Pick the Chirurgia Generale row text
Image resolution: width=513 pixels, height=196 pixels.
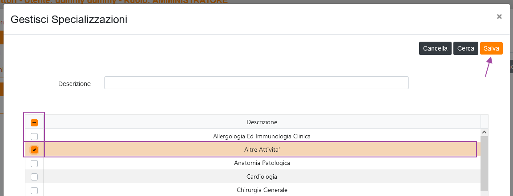(262, 190)
